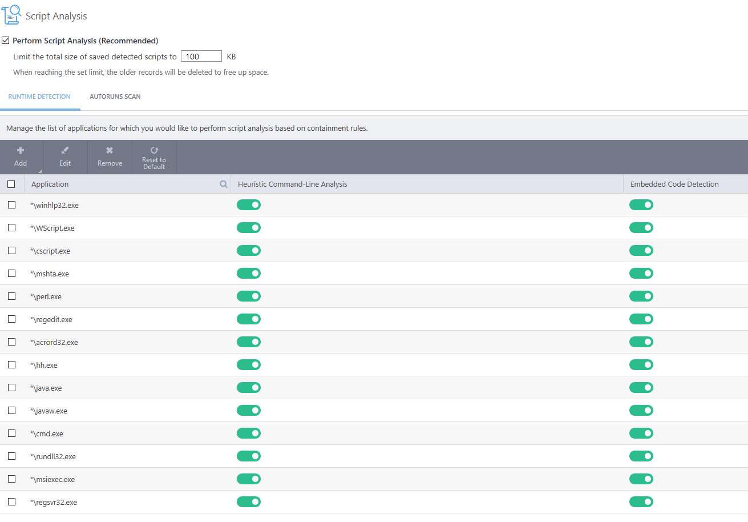Disable Embedded Code Detection for regsvr32.exe
Viewport: 748px width, 522px height.
(x=641, y=502)
